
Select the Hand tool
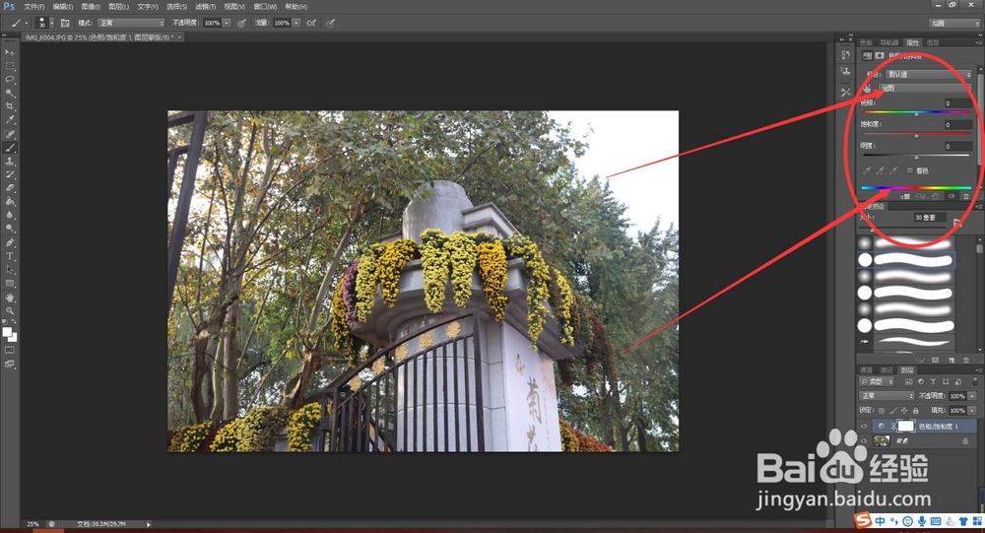(x=10, y=298)
